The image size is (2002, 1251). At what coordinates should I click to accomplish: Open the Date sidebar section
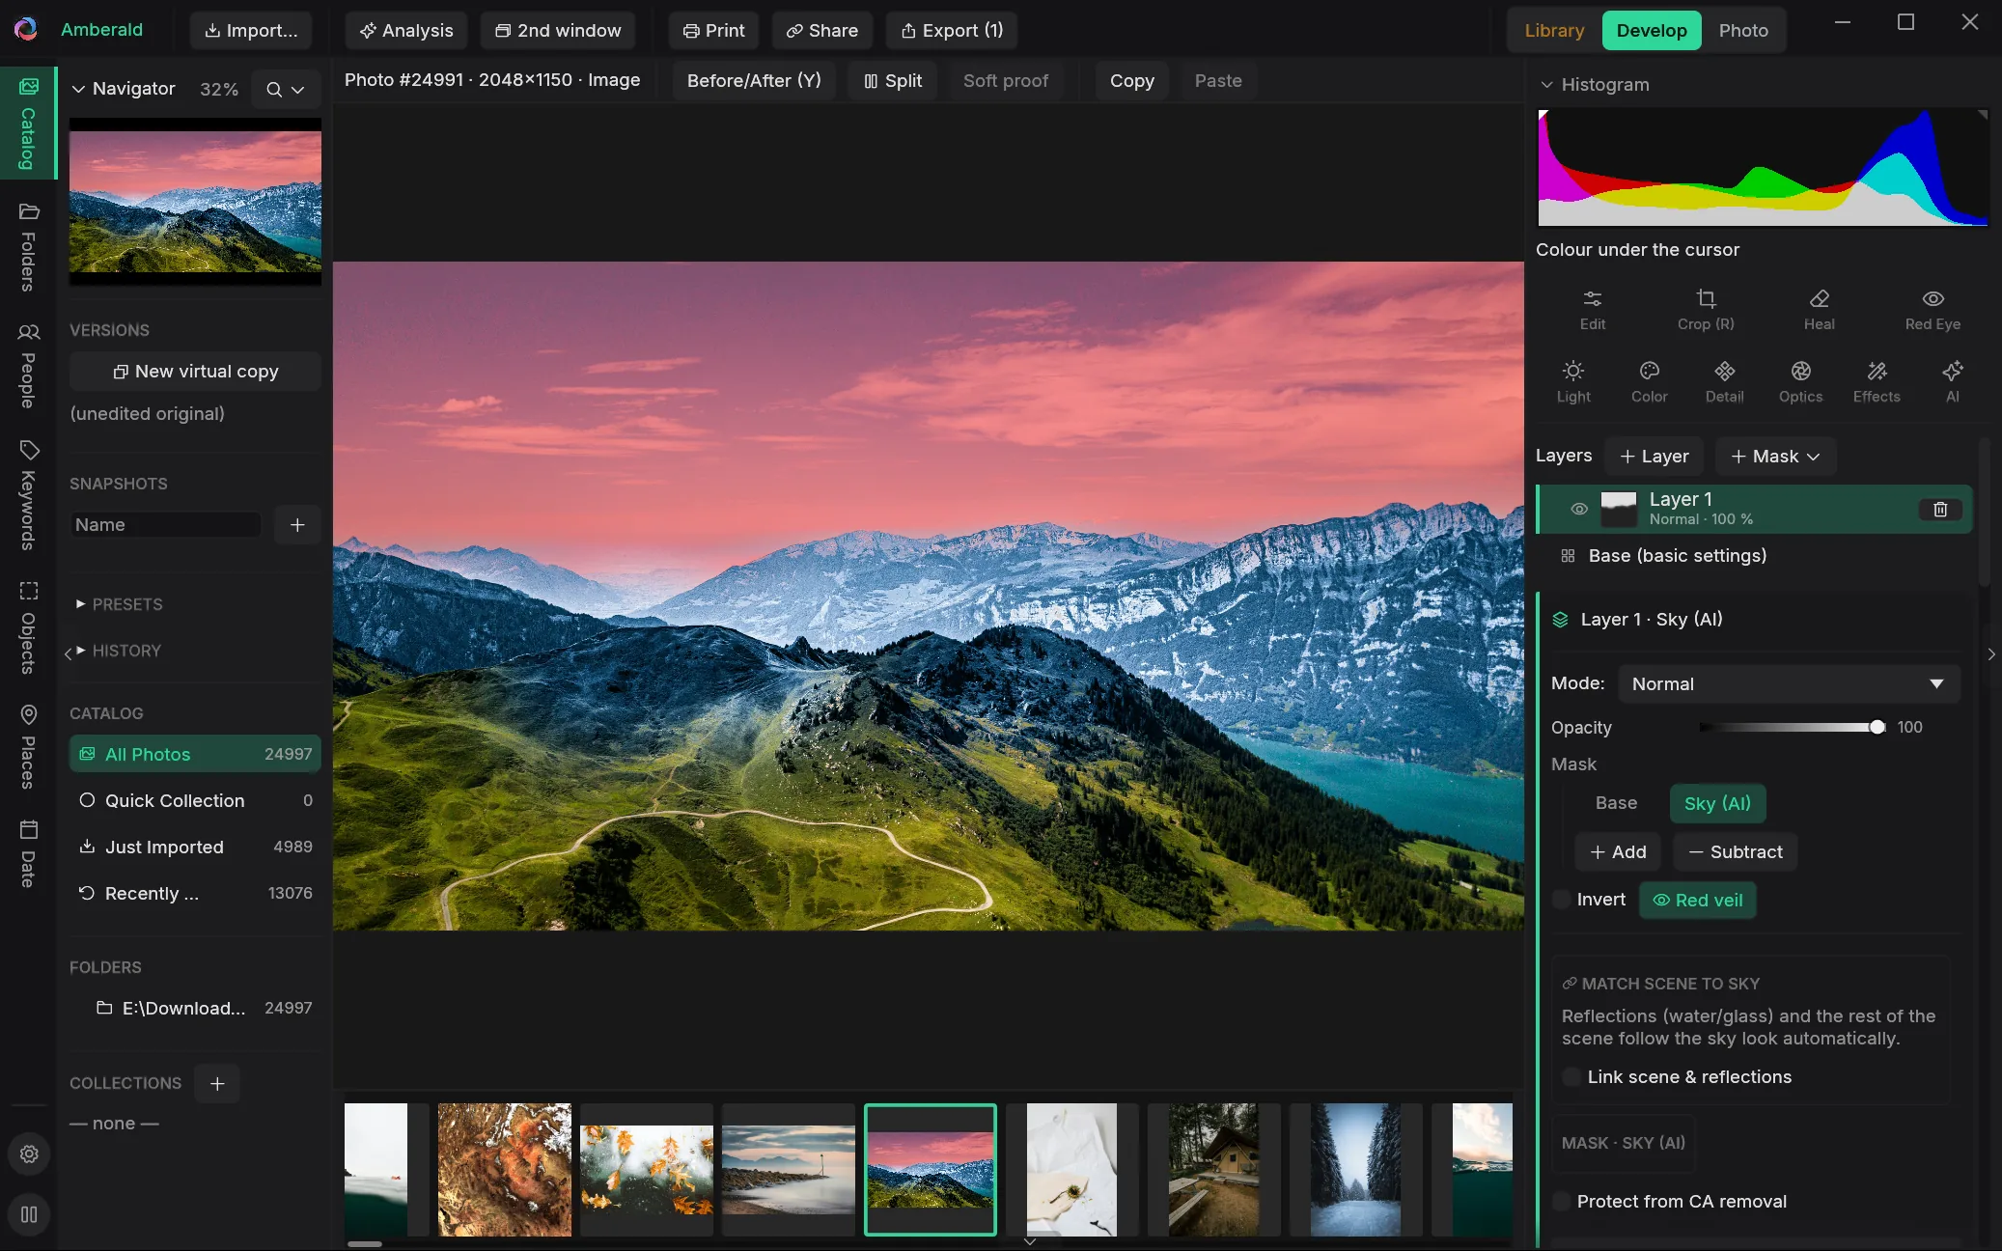coord(28,853)
